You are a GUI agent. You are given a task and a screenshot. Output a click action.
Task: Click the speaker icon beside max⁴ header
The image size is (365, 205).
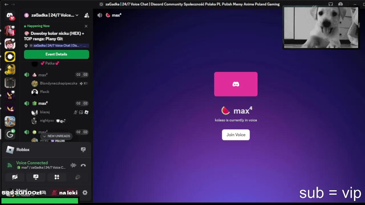tap(100, 15)
